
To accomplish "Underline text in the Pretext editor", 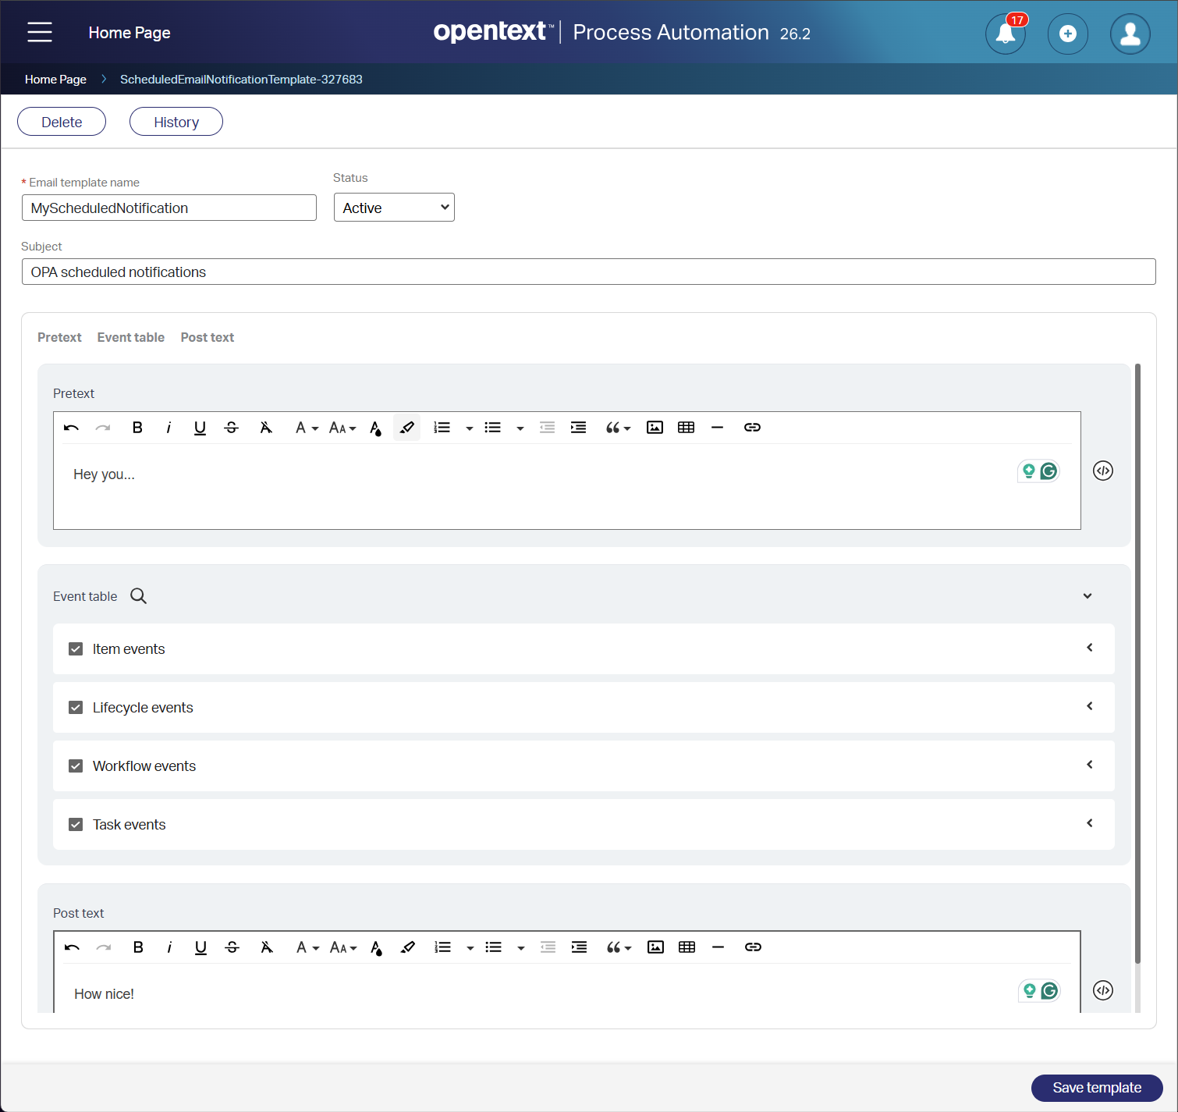I will coord(200,428).
